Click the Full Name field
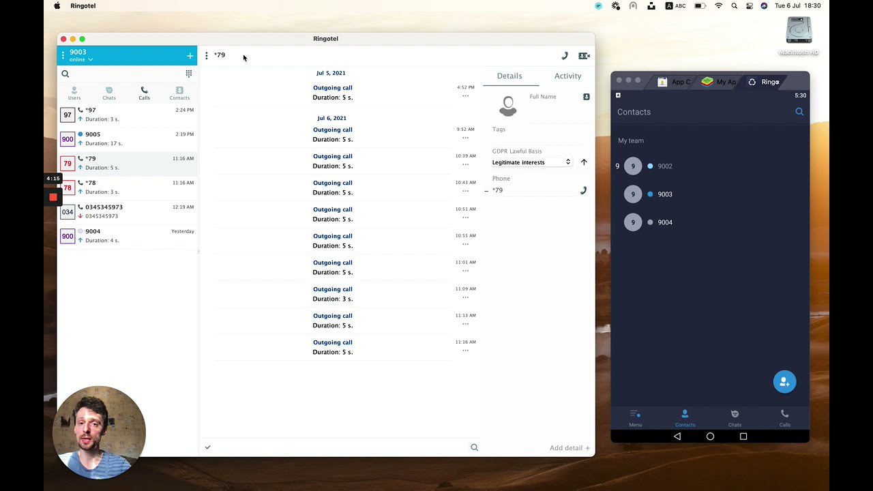The height and width of the screenshot is (491, 873). (552, 97)
